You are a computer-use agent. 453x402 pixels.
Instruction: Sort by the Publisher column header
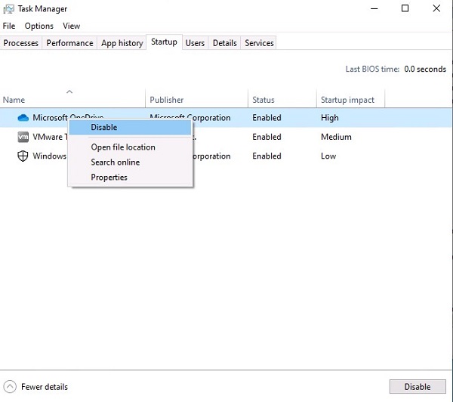pyautogui.click(x=196, y=100)
